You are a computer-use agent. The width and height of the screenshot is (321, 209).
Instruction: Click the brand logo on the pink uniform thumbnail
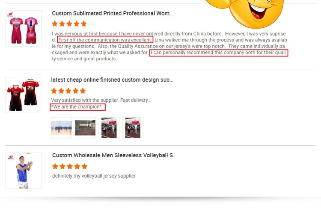[x=10, y=14]
